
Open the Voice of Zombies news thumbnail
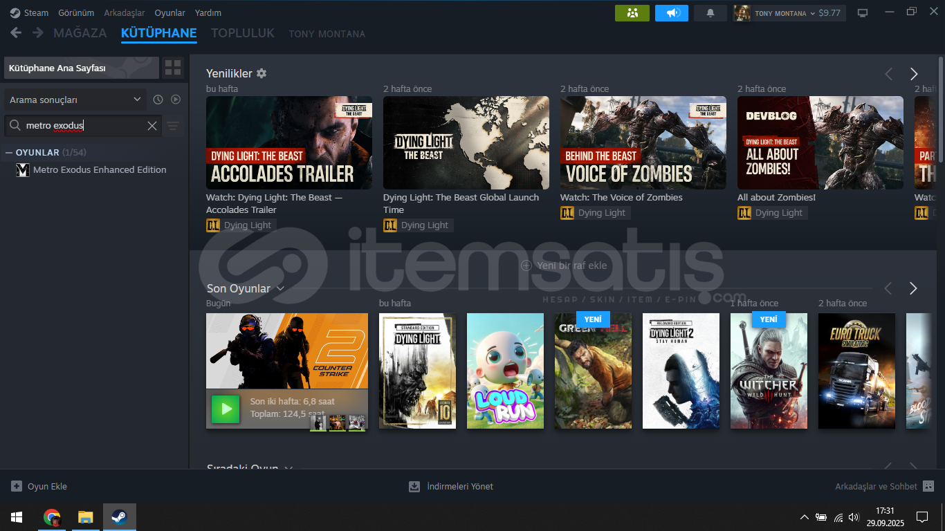click(x=643, y=142)
